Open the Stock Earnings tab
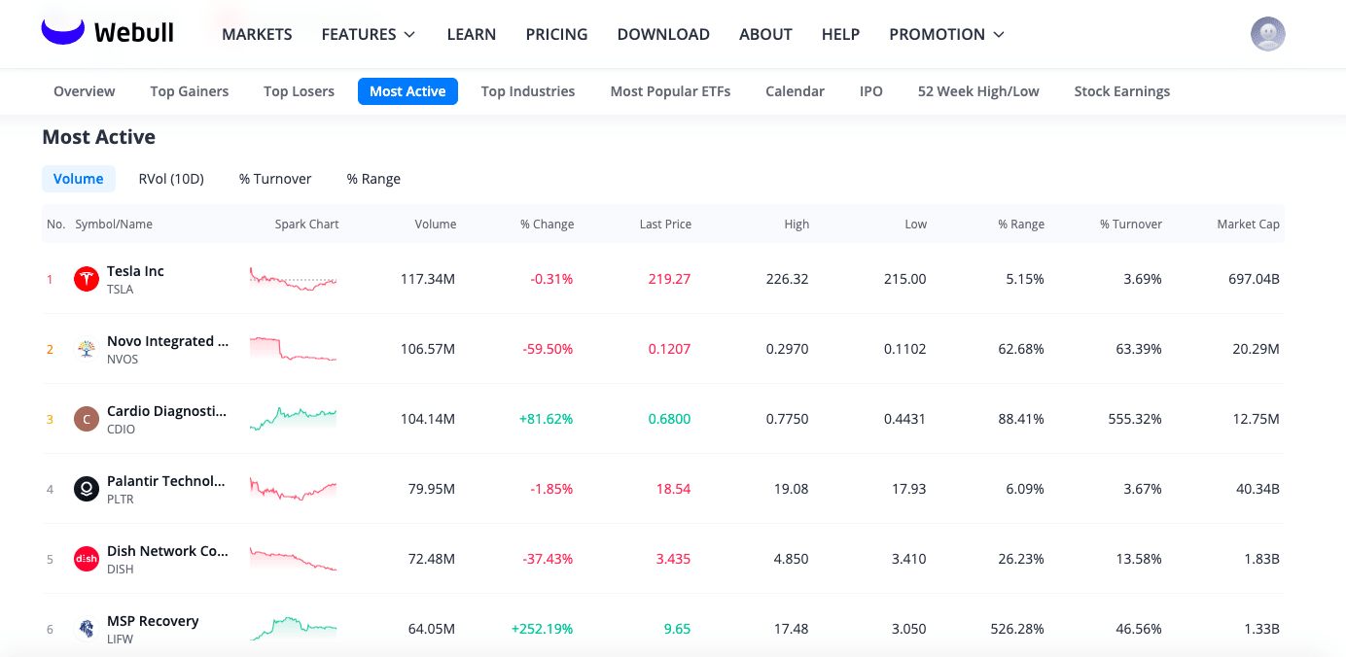This screenshot has height=657, width=1346. (1122, 91)
